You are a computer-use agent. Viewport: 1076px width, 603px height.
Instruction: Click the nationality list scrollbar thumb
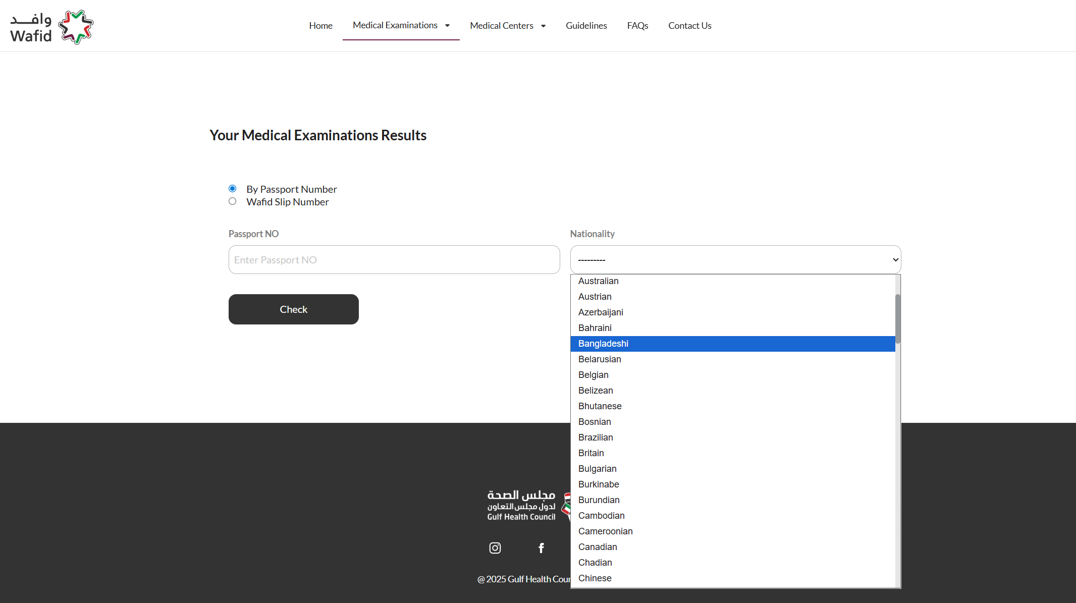pos(897,319)
